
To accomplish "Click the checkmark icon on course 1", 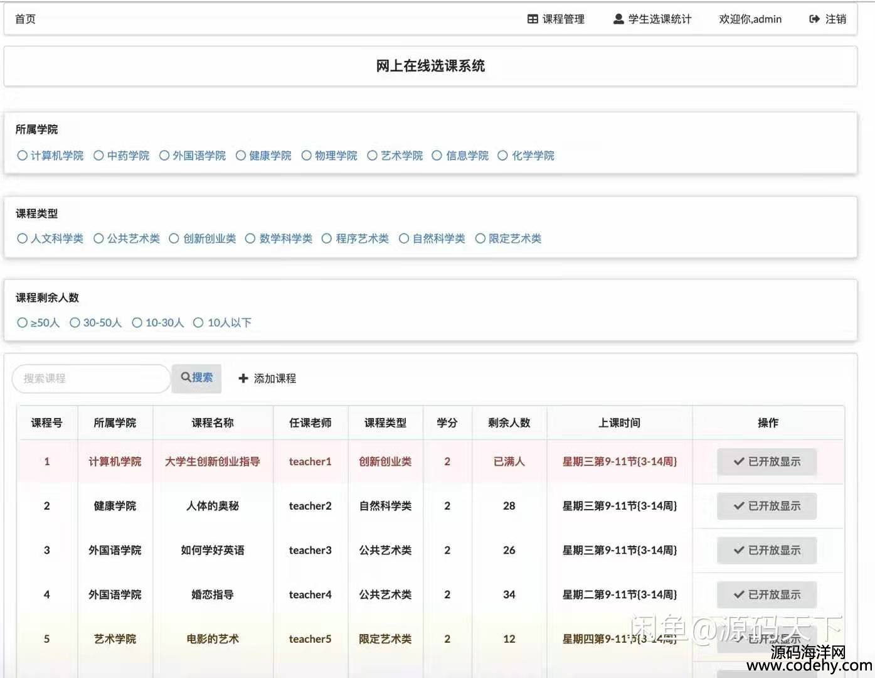I will coord(738,462).
